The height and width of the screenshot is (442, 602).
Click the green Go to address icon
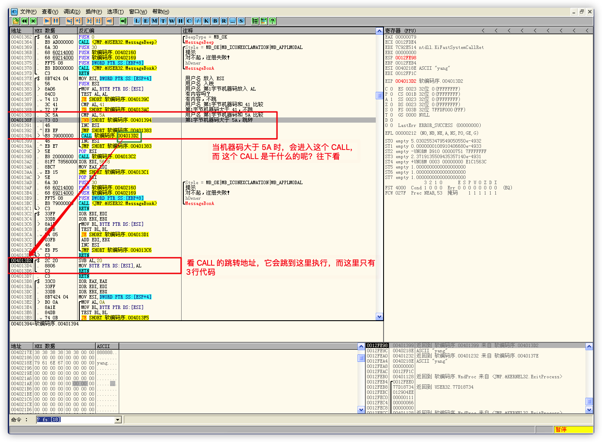click(124, 21)
